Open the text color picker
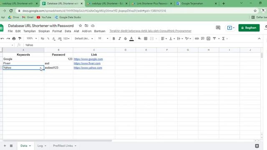This screenshot has height=150, width=267. point(131,39)
